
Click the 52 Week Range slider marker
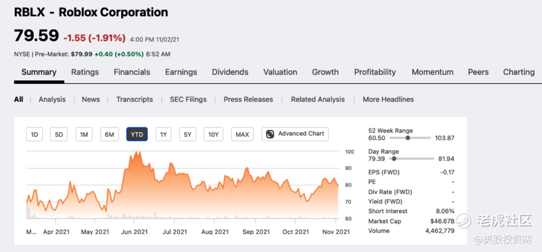click(408, 138)
